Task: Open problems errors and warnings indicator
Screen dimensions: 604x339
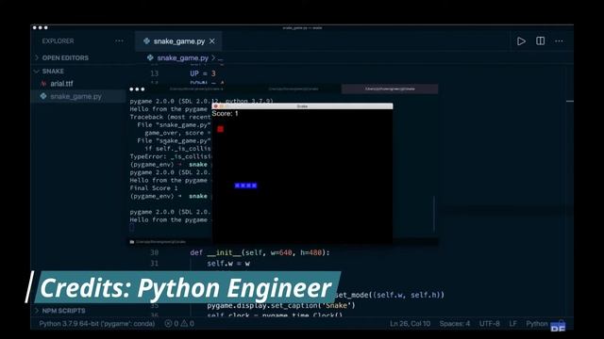Action: [x=179, y=324]
